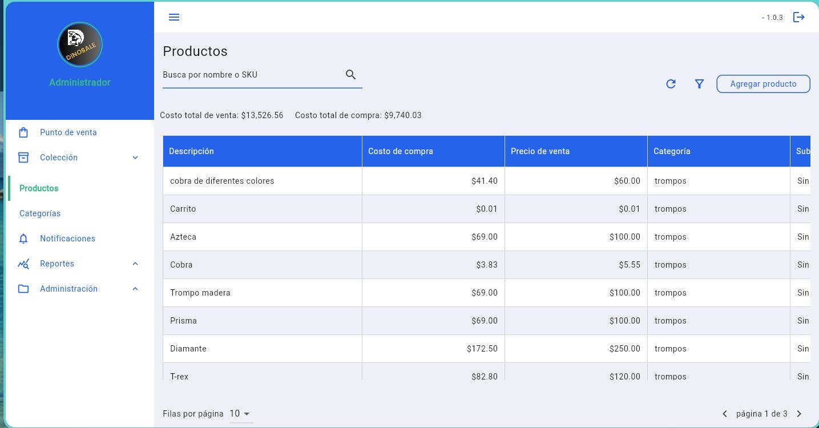Click the search magnifier icon

tap(350, 75)
